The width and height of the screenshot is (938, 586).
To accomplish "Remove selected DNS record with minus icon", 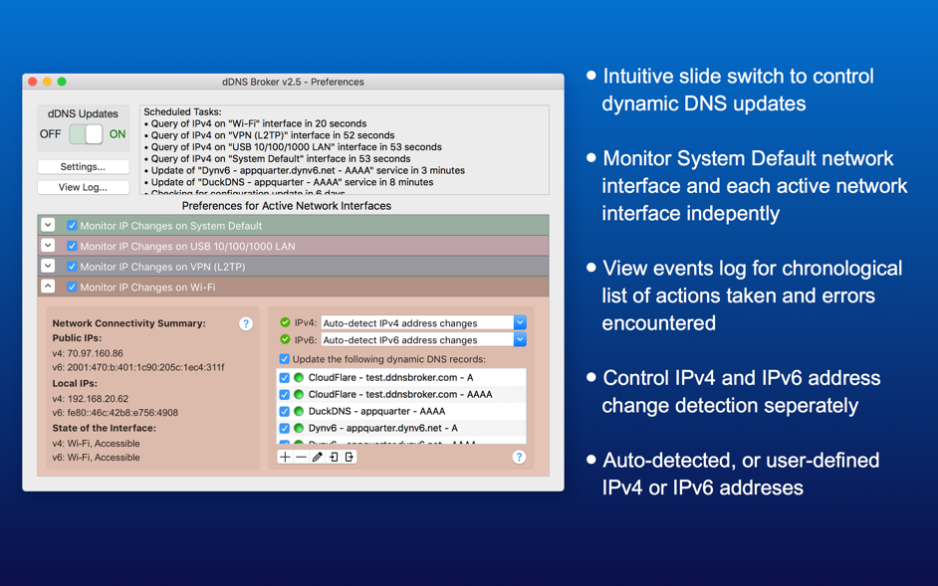I will pyautogui.click(x=302, y=457).
